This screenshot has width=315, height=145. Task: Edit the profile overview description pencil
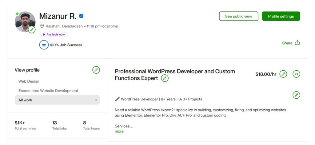click(x=296, y=95)
